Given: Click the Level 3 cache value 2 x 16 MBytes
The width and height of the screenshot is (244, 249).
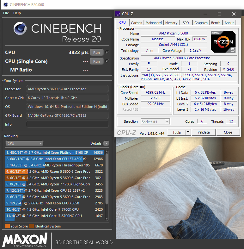Looking at the screenshot, I should 205,109.
